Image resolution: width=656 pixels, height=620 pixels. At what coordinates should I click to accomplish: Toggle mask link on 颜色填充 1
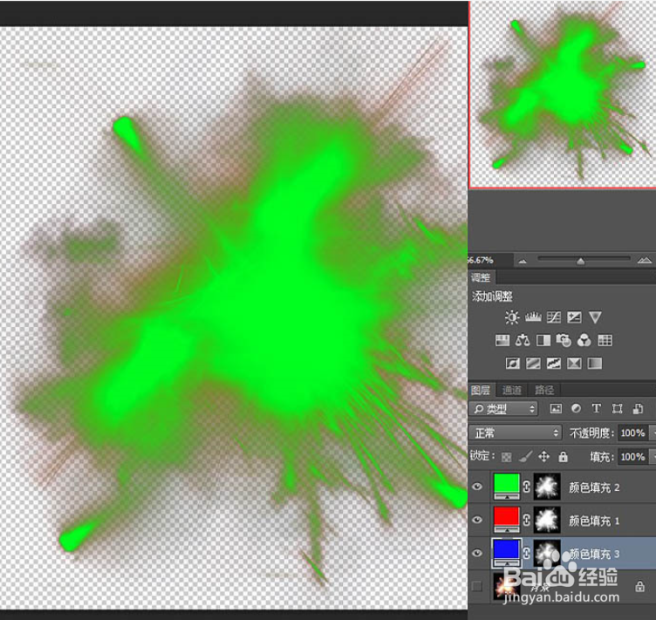click(527, 520)
